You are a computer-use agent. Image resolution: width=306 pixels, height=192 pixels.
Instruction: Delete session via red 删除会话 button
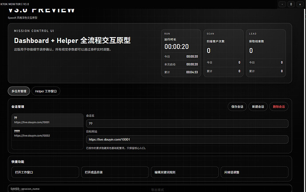pyautogui.click(x=279, y=107)
